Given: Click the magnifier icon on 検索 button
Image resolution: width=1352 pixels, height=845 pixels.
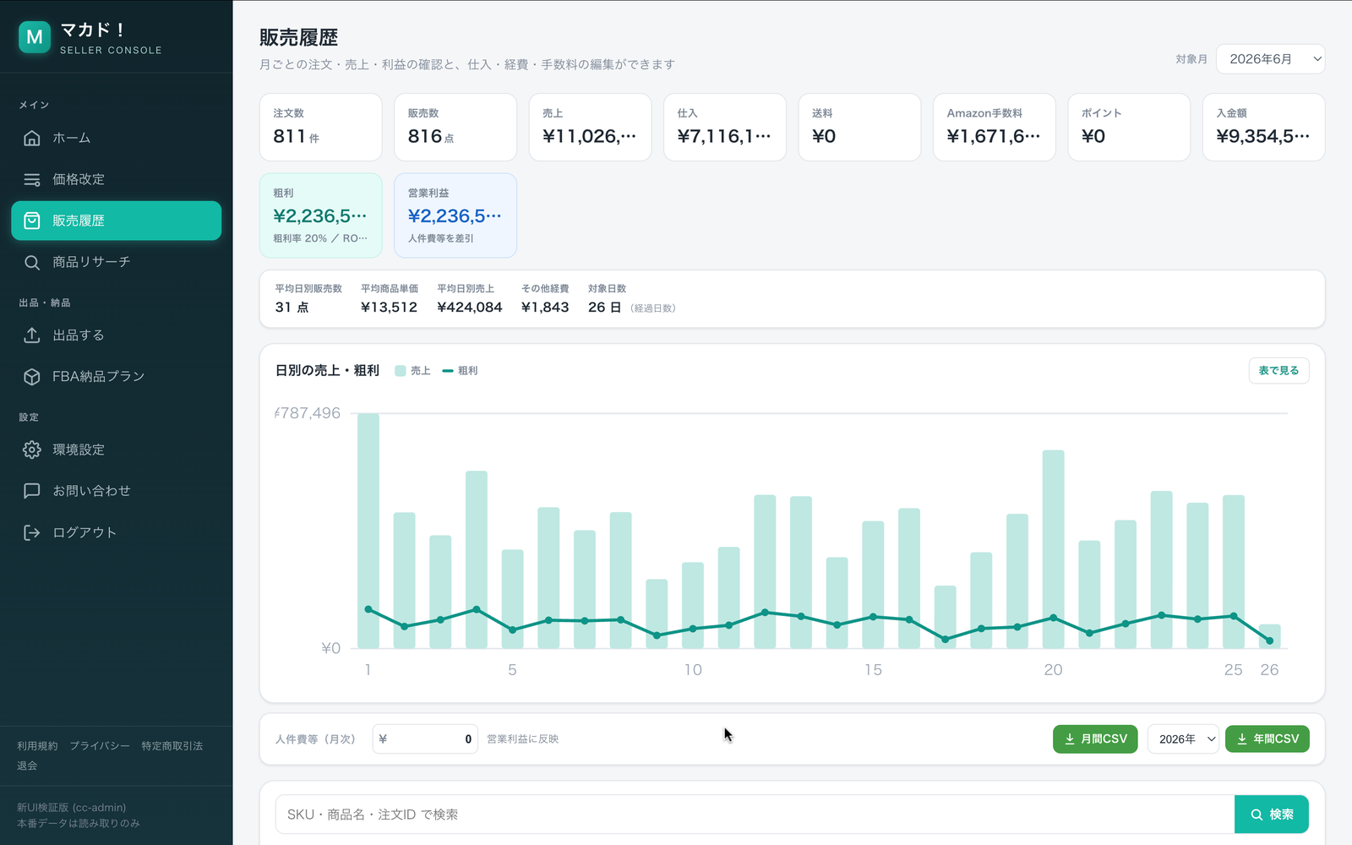Looking at the screenshot, I should point(1257,815).
